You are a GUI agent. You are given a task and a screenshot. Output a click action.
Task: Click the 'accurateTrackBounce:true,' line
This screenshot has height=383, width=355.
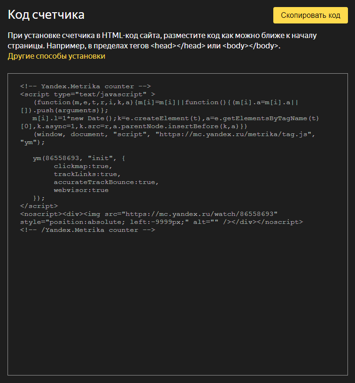(106, 182)
